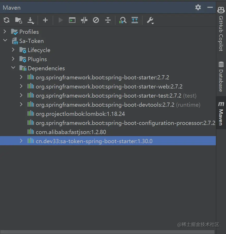The height and width of the screenshot is (234, 226).
Task: Select spring-boot-configuration-processor:2.7.2 row
Action: pyautogui.click(x=108, y=123)
